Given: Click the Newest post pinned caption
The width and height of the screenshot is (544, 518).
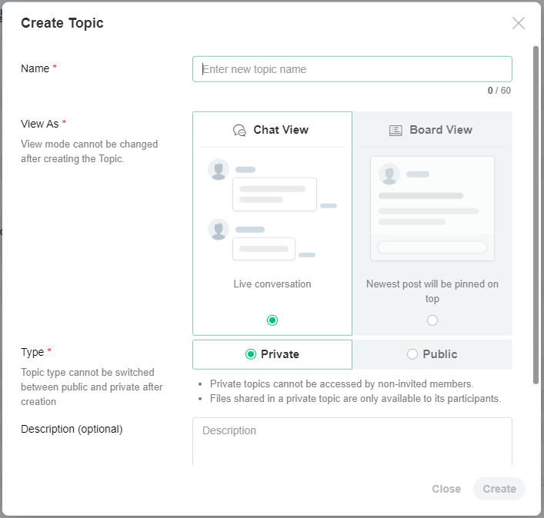Looking at the screenshot, I should pos(432,291).
